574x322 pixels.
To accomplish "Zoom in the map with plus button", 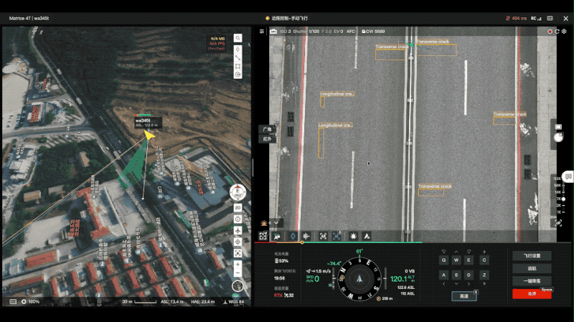I will 237,264.
